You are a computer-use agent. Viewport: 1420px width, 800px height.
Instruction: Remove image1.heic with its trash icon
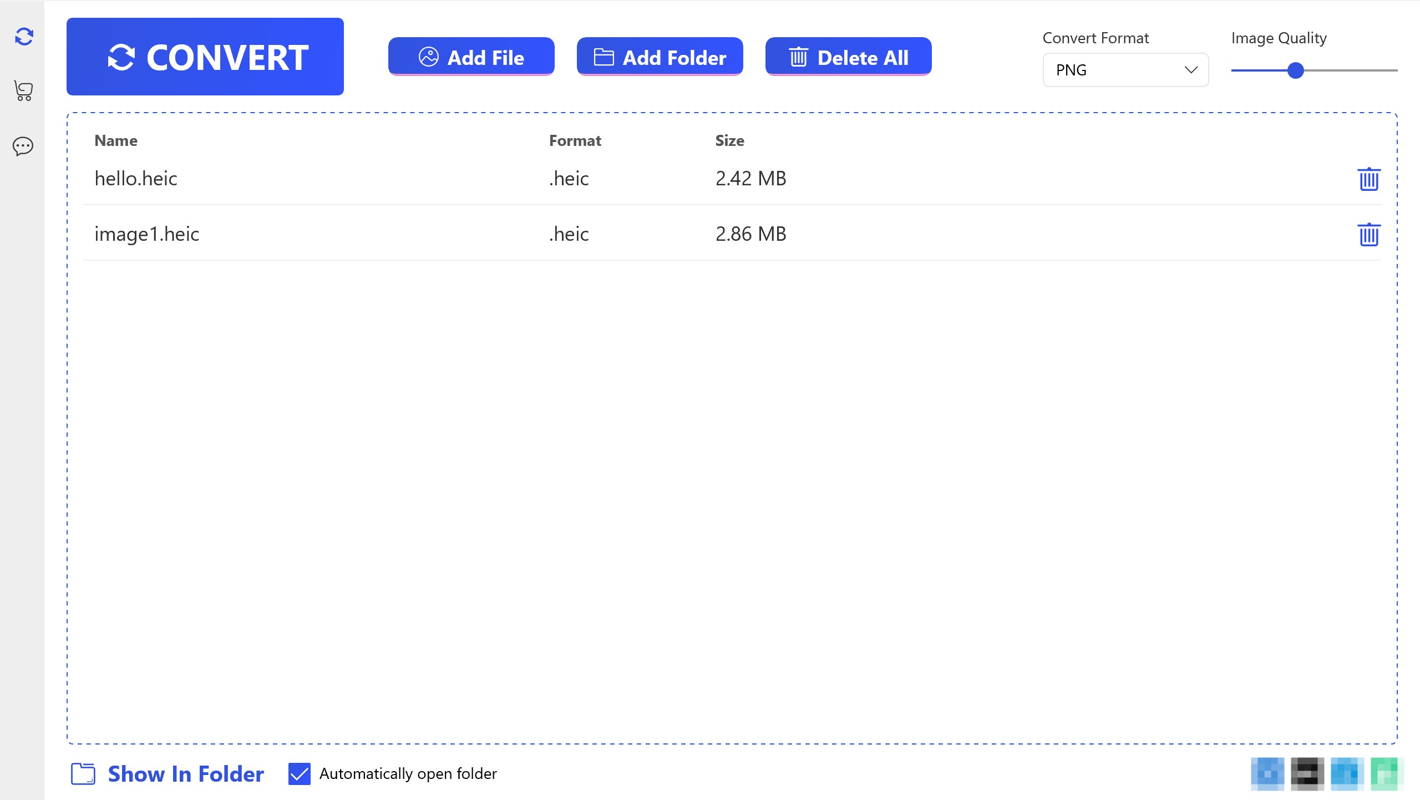pos(1368,234)
